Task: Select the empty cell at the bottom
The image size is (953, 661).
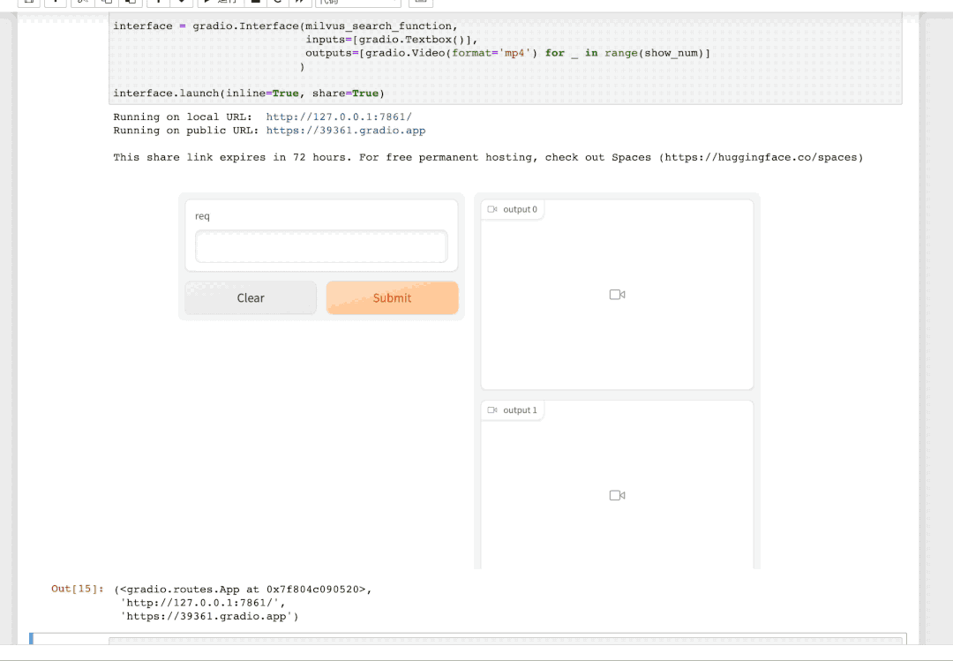Action: [505, 639]
